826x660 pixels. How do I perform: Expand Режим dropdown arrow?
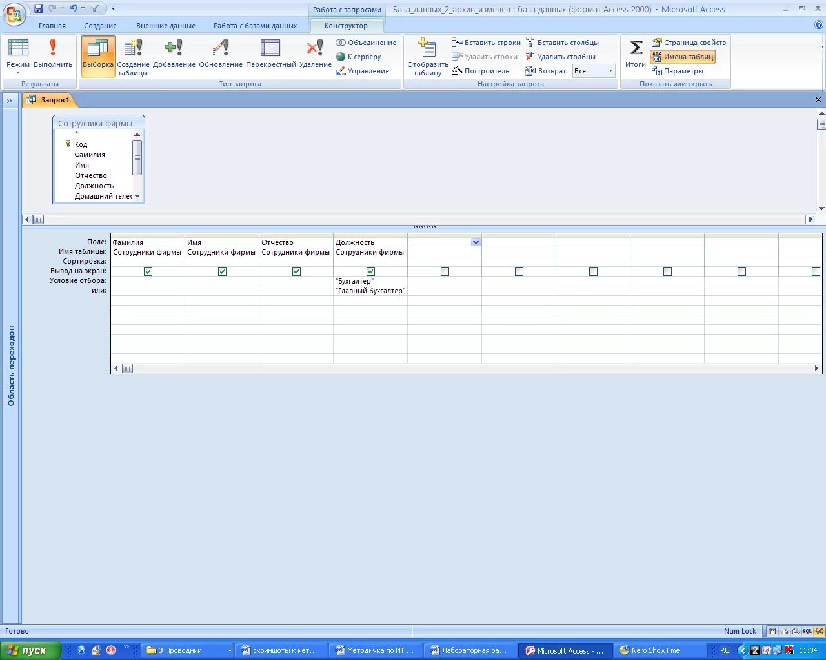(x=18, y=73)
